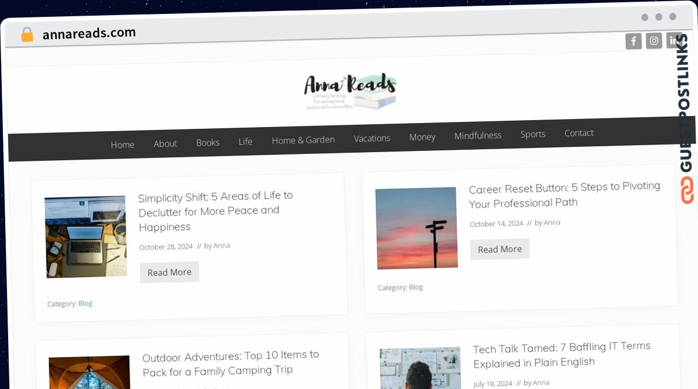Select the Vacations menu item

(372, 138)
